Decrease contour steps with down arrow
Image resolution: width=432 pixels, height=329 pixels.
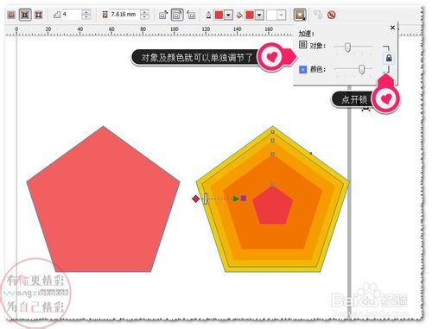click(x=86, y=17)
